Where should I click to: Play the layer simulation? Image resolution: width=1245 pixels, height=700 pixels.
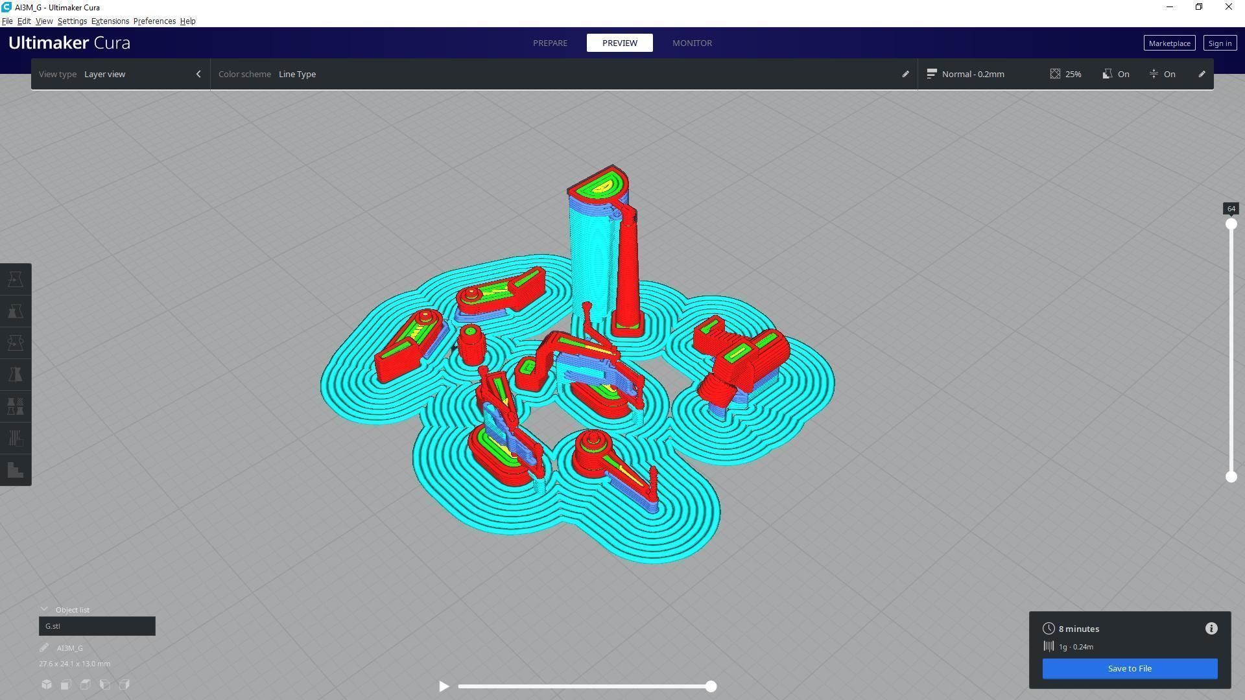click(x=444, y=686)
